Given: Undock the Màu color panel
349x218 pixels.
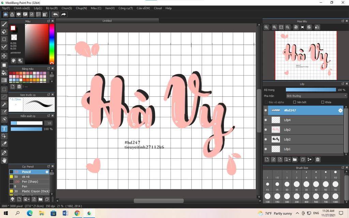Looking at the screenshot, I should pos(48,21).
